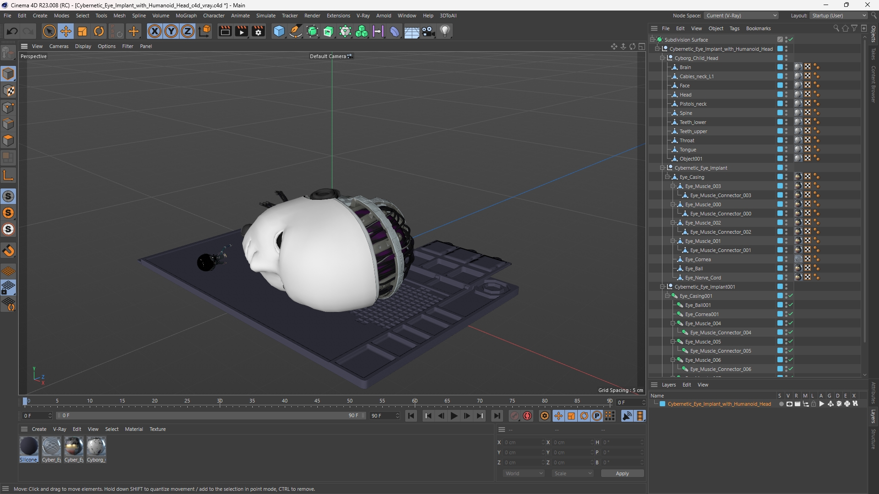879x494 pixels.
Task: Select the Move tool
Action: 65,31
